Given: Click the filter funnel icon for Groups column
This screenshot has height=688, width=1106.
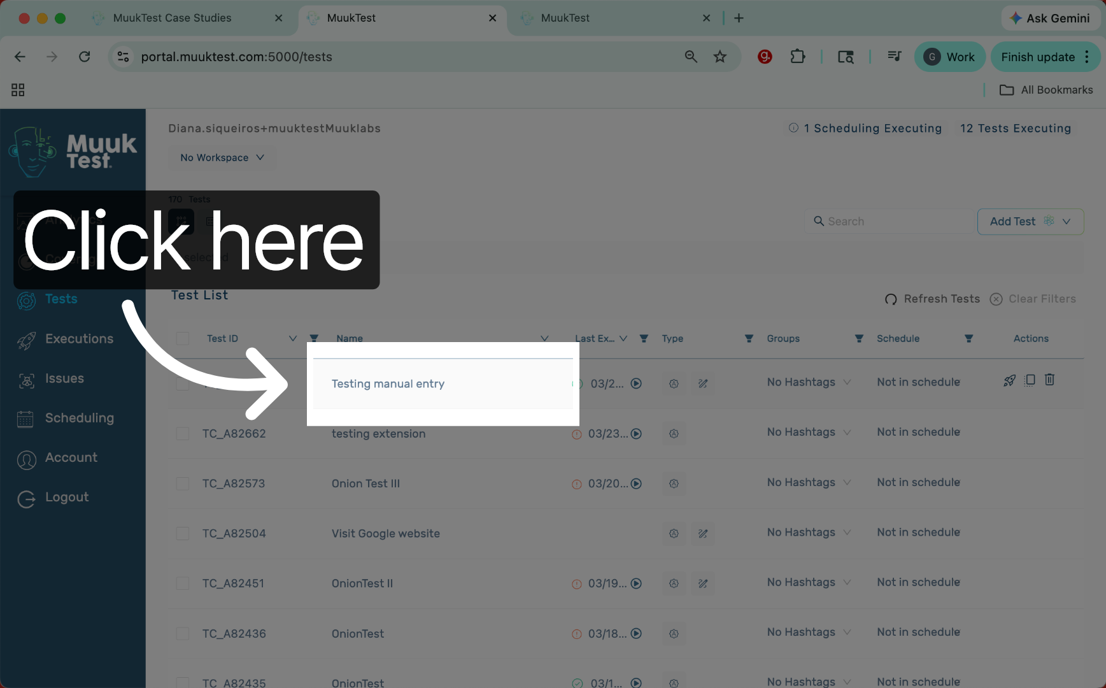Looking at the screenshot, I should [x=859, y=338].
